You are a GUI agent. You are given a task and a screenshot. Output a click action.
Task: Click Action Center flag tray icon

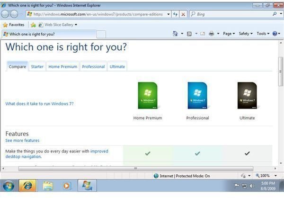237,186
